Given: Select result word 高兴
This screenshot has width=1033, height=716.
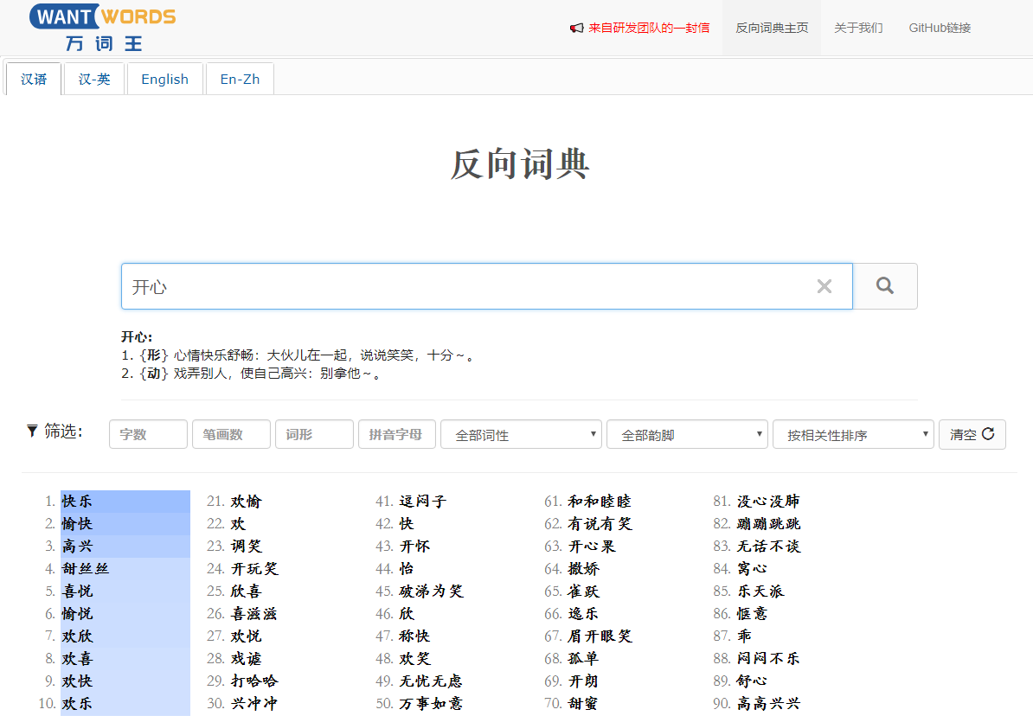Looking at the screenshot, I should [x=77, y=546].
